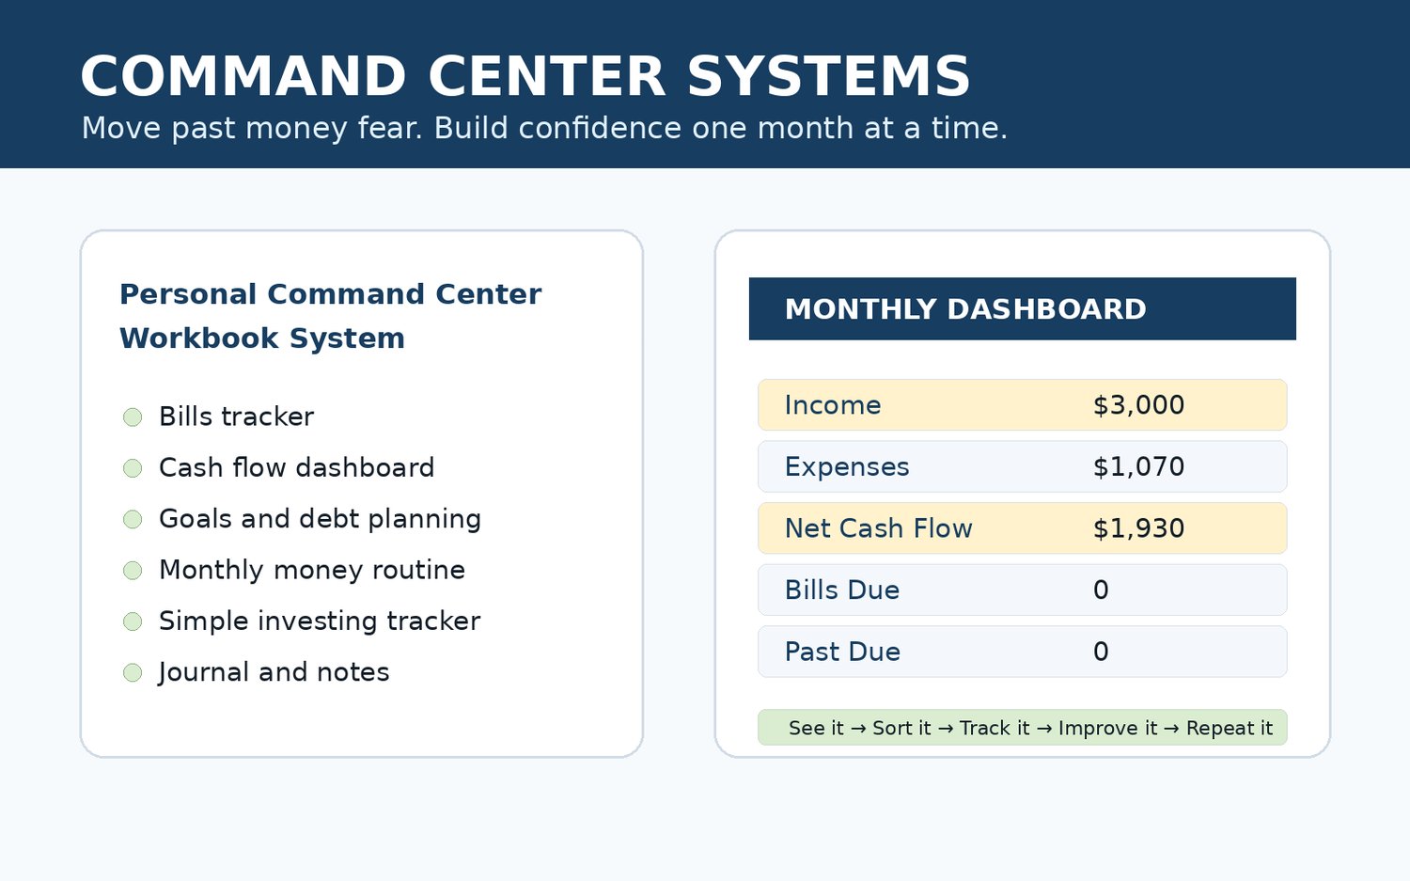
Task: Click the Move past money fear tagline
Action: pyautogui.click(x=544, y=128)
